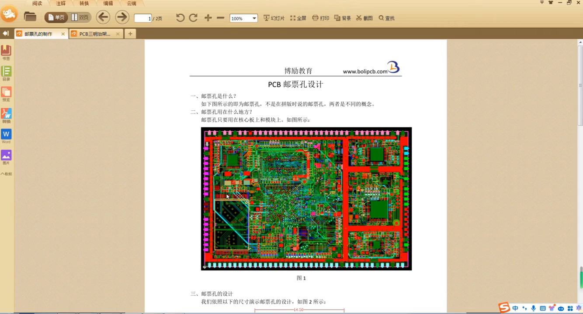Collapse the left sidebar with 收起
This screenshot has height=314, width=583.
coord(6,174)
